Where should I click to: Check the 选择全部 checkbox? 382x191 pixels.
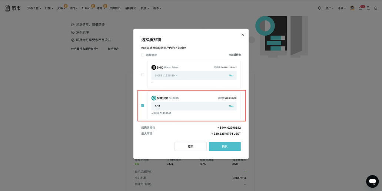(143, 55)
